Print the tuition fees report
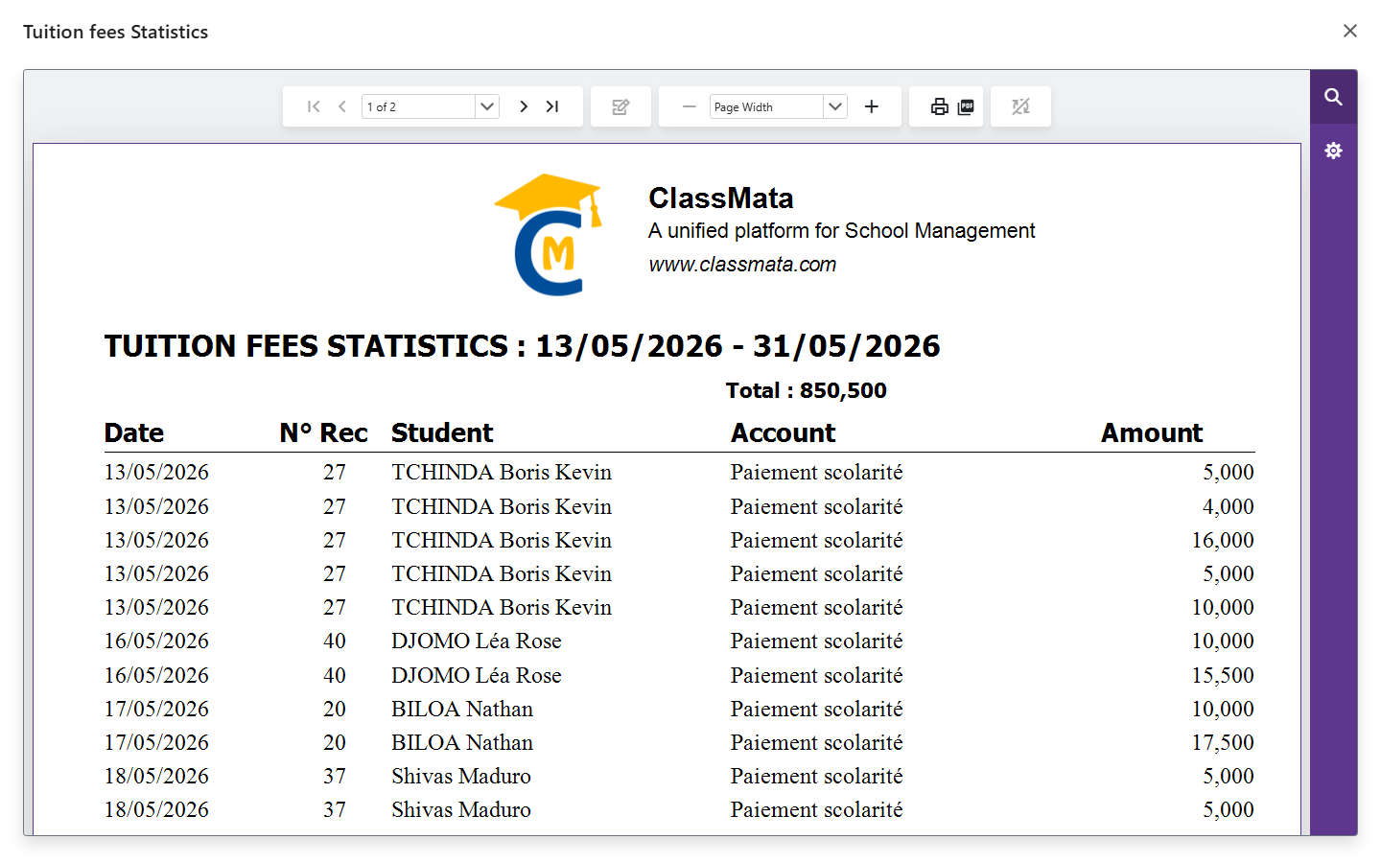 pyautogui.click(x=940, y=106)
